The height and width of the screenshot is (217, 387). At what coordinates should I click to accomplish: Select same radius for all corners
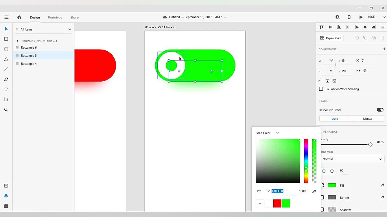324,171
